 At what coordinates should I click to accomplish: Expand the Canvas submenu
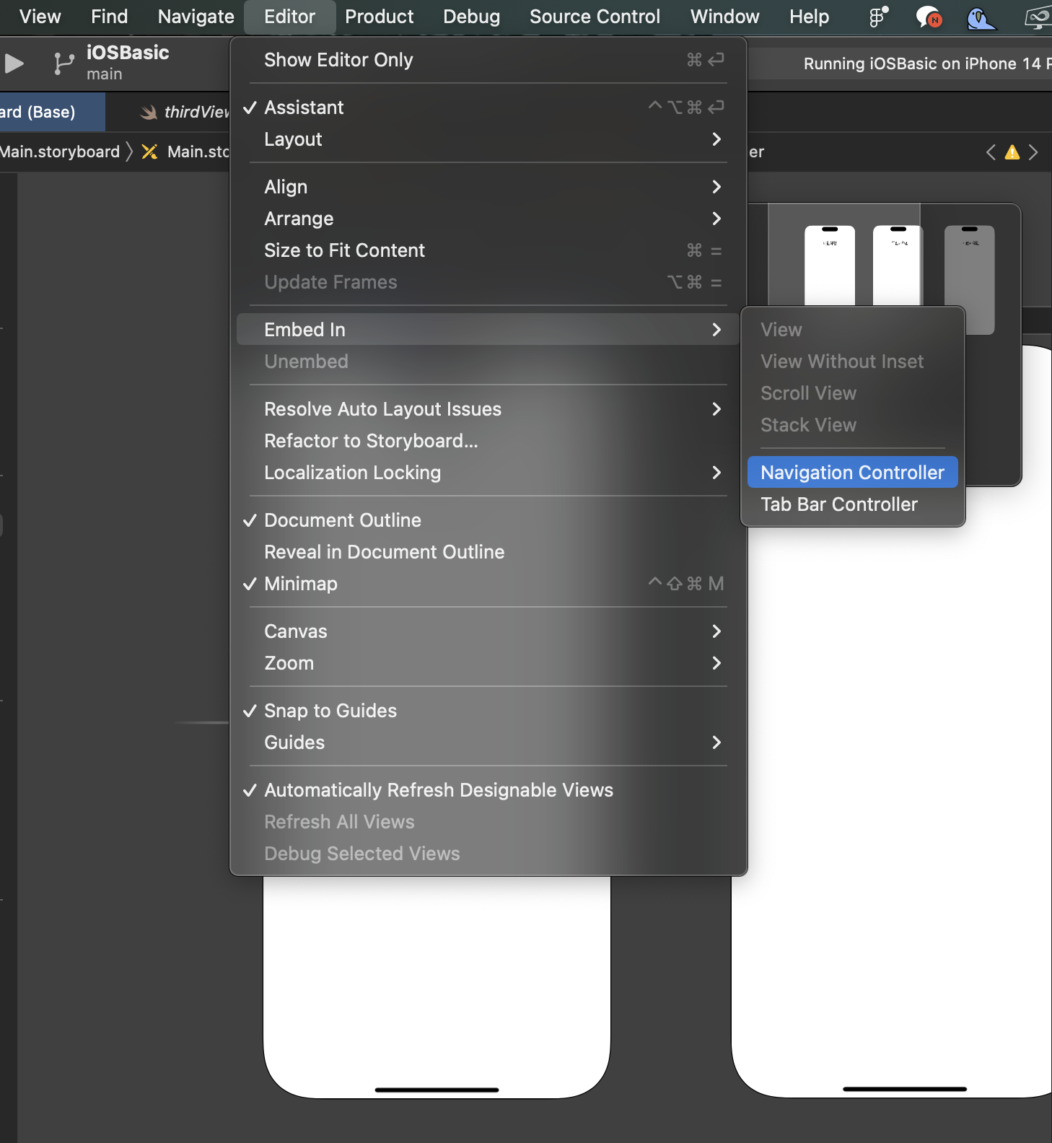pyautogui.click(x=488, y=631)
